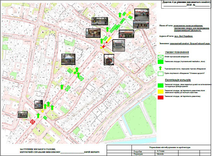The image size is (212, 156).
Task: Click the crossed green box legend symbol
Action: tap(160, 57)
